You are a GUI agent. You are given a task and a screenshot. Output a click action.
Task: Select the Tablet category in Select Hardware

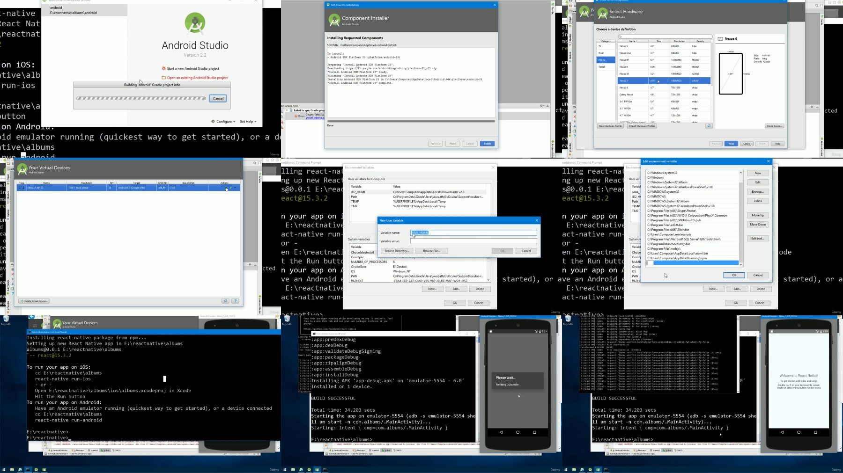(x=606, y=67)
